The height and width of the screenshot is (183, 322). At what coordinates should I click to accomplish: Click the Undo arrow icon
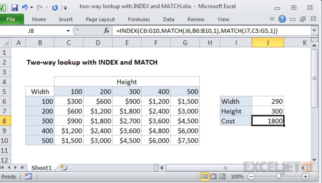(x=25, y=7)
